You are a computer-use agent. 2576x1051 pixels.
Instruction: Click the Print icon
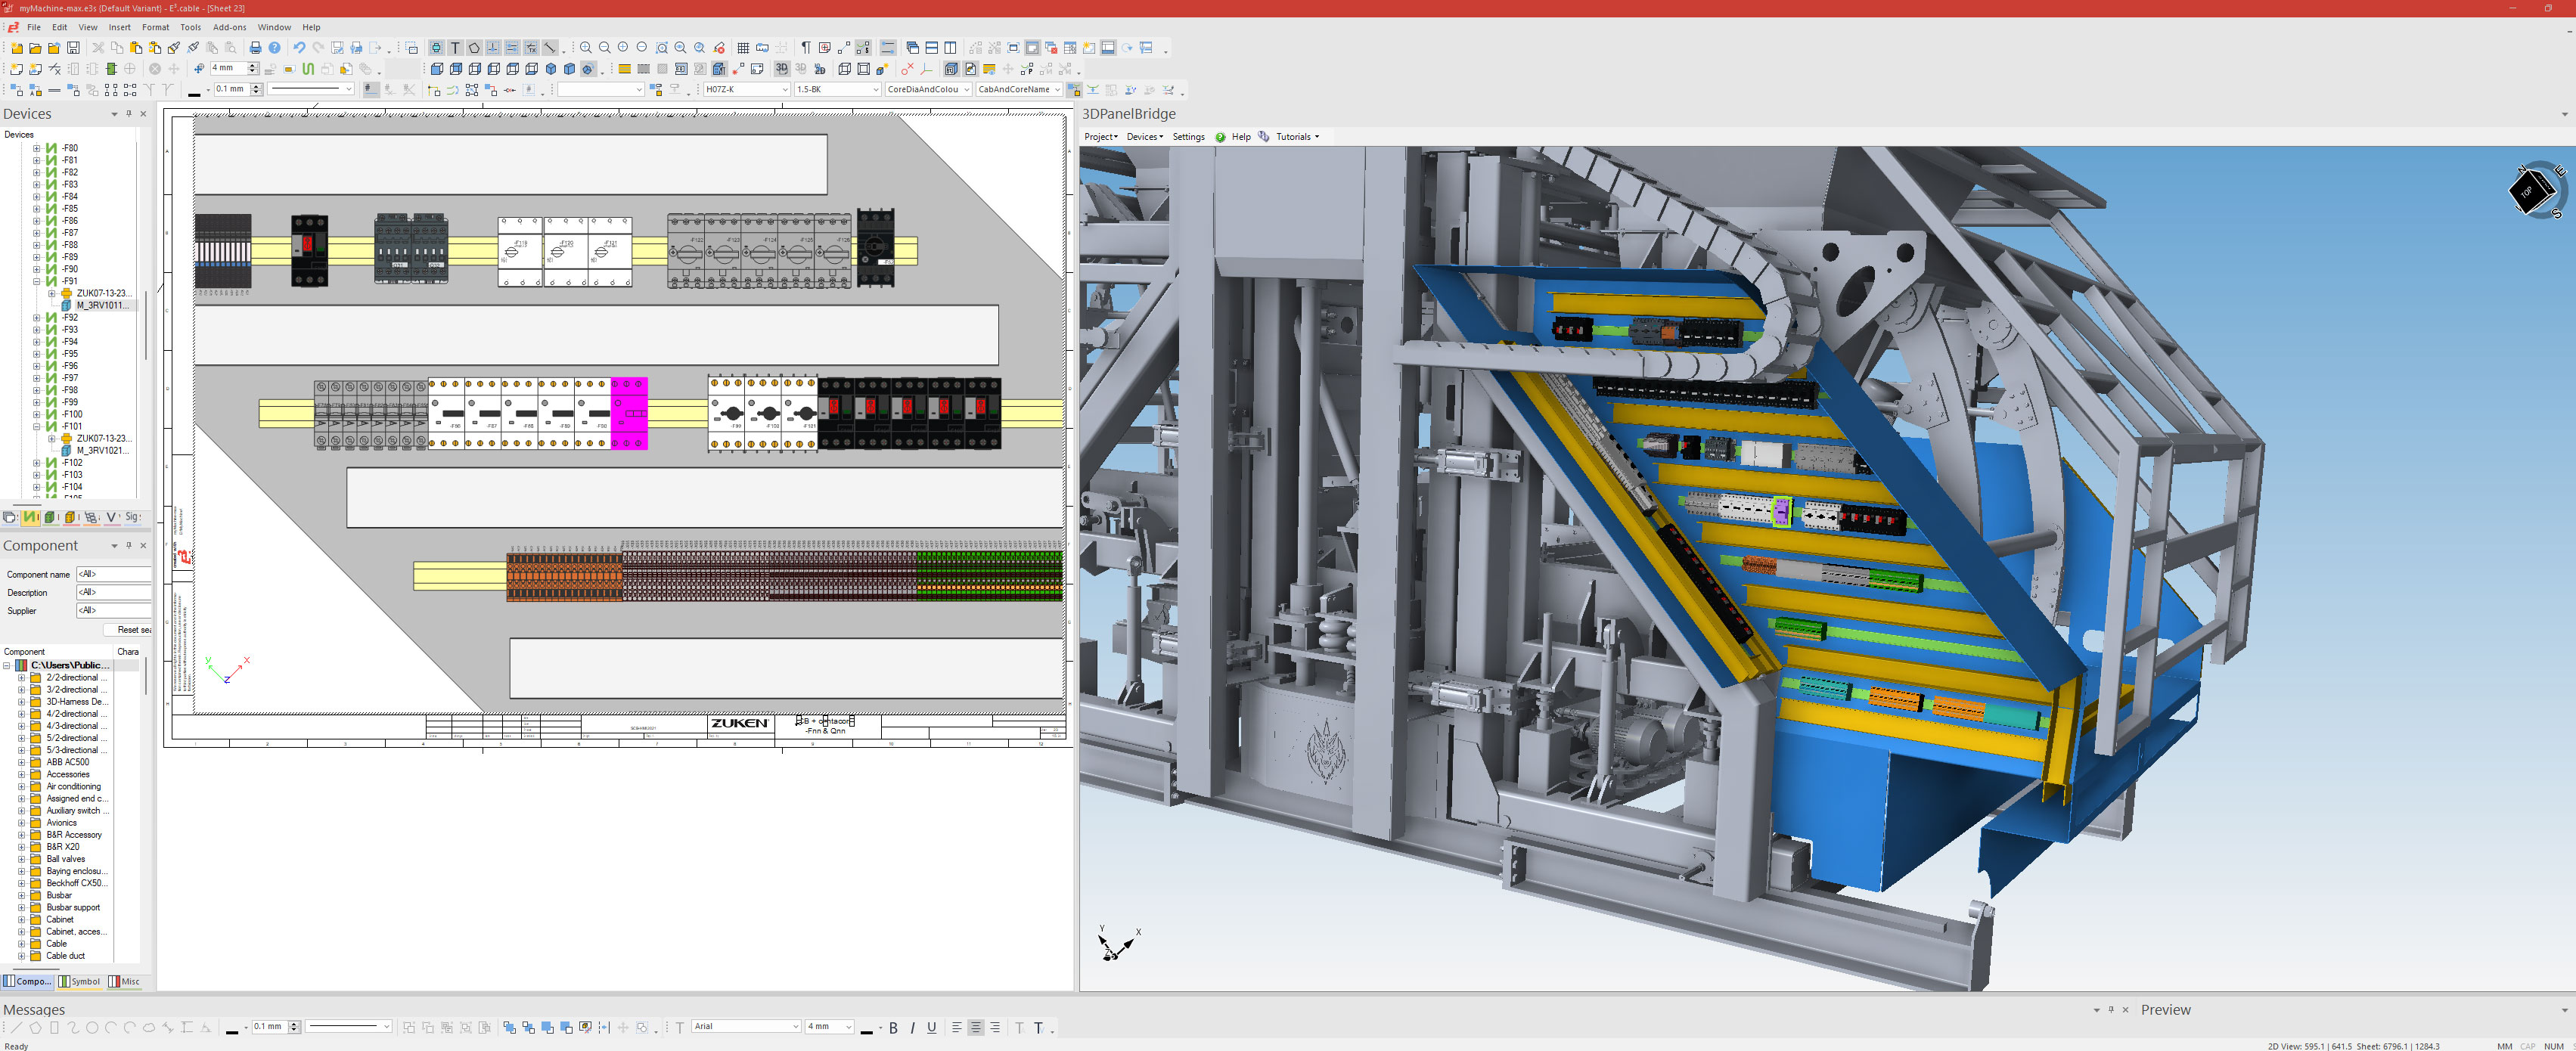tap(255, 47)
